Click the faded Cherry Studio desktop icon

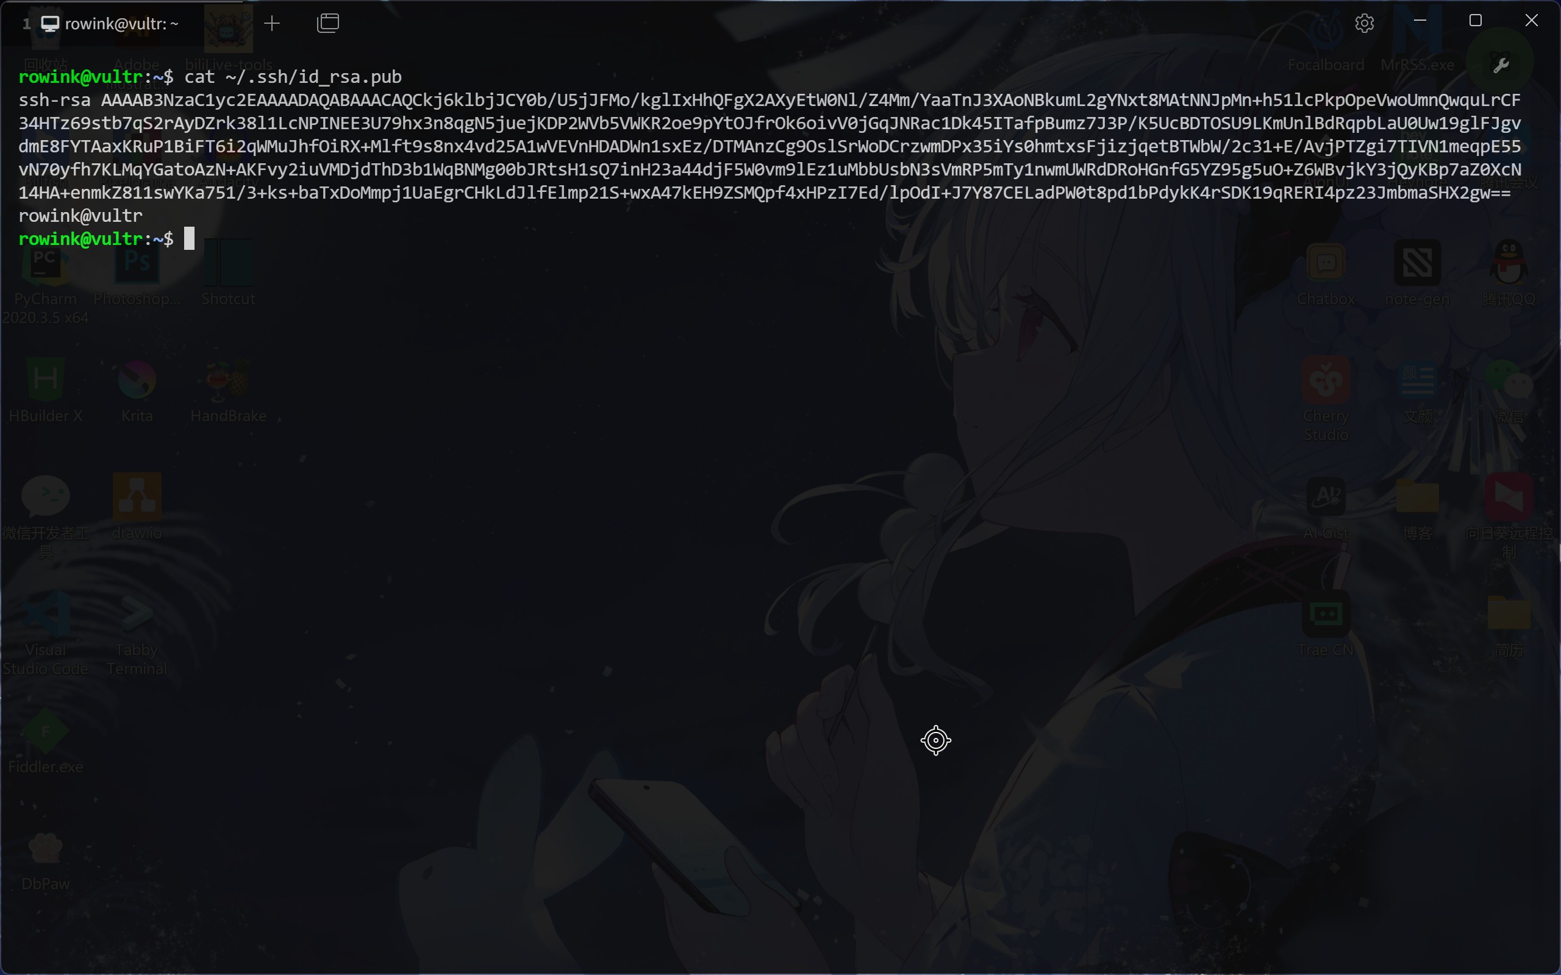(1326, 380)
